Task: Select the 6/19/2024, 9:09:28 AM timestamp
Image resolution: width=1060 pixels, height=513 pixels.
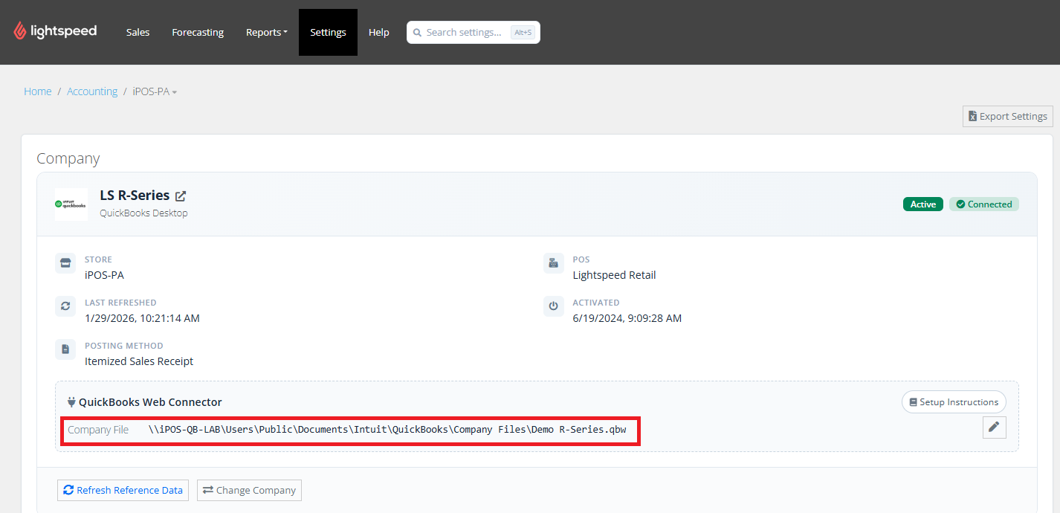Action: (627, 318)
